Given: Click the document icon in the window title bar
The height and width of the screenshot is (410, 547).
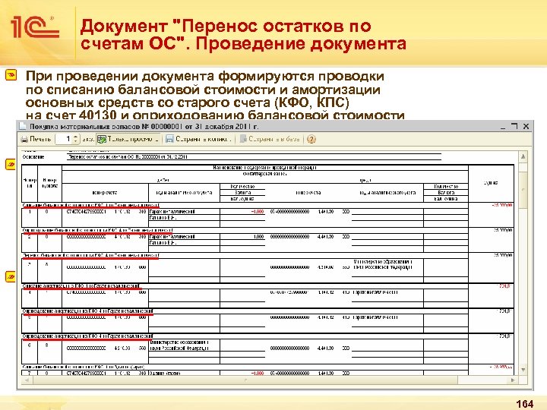Looking at the screenshot, I should pos(23,126).
